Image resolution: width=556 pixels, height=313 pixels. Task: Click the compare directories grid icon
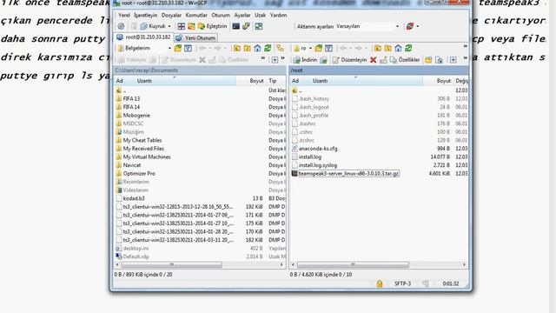click(x=182, y=26)
